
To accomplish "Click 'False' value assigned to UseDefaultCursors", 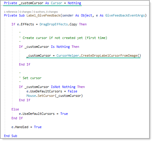I will point(72,91).
